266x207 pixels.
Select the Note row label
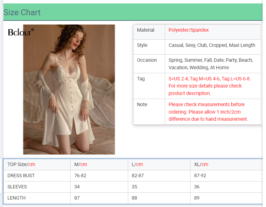[142, 104]
